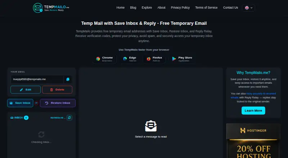Click the 'Select a message to read' text
This screenshot has height=158, width=288.
(x=151, y=136)
